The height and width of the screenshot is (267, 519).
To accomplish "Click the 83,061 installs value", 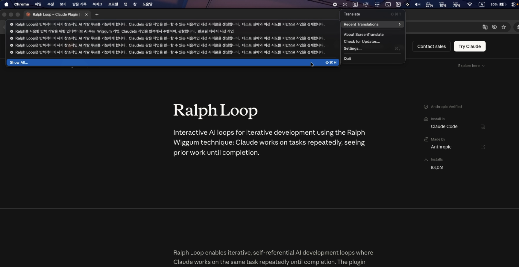I will click(437, 168).
